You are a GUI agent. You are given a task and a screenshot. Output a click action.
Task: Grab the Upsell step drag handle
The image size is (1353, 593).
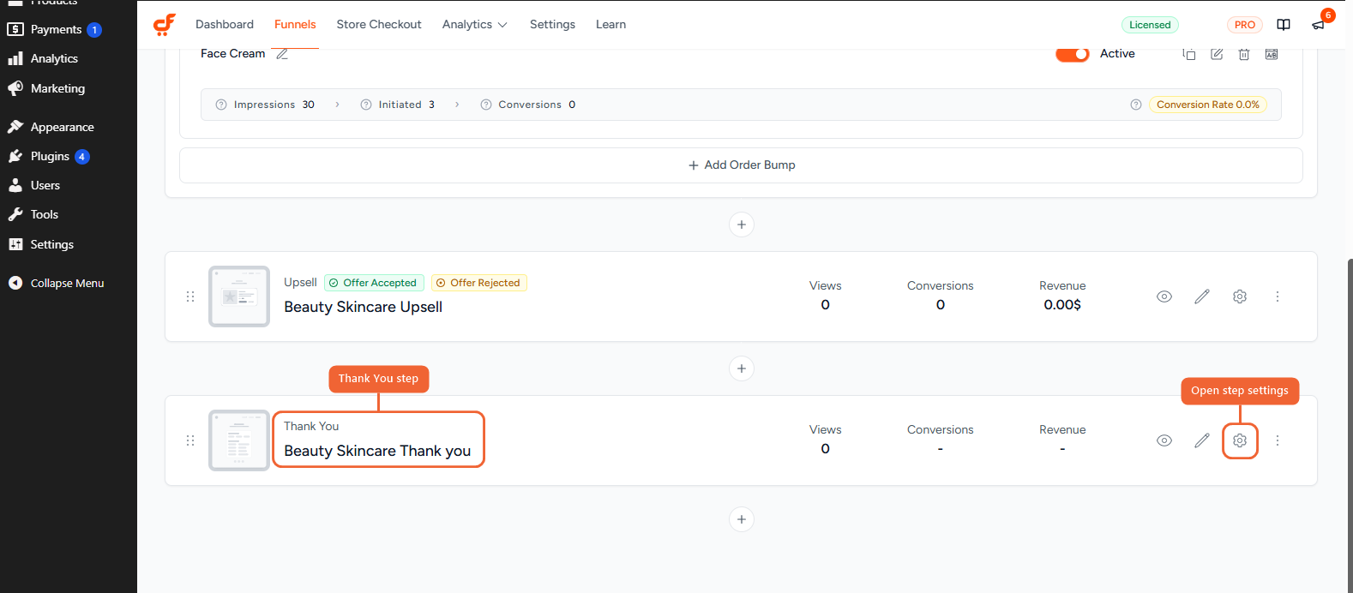(x=190, y=296)
